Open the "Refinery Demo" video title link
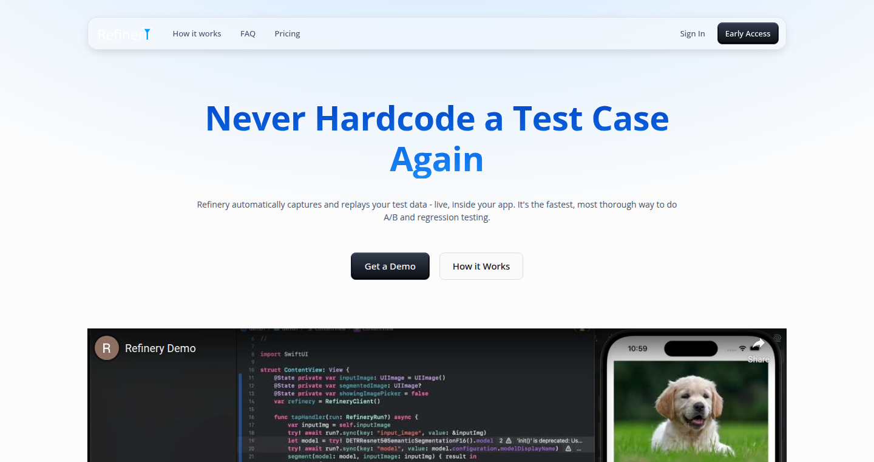874x462 pixels. coord(160,348)
